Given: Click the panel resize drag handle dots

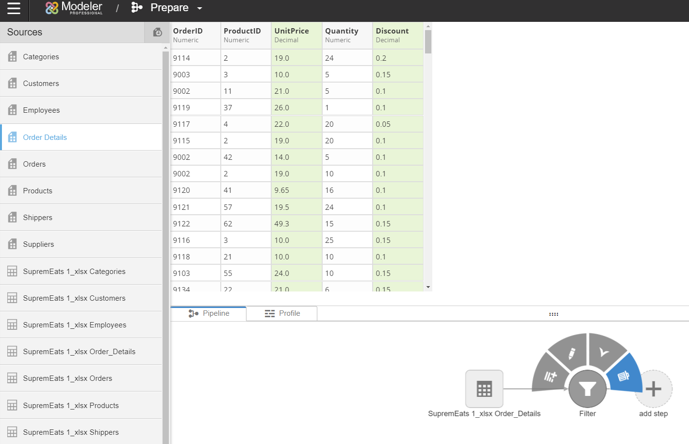Looking at the screenshot, I should pos(554,314).
